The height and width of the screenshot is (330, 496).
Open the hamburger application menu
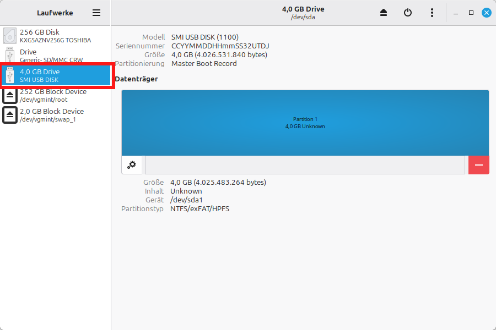pos(96,13)
